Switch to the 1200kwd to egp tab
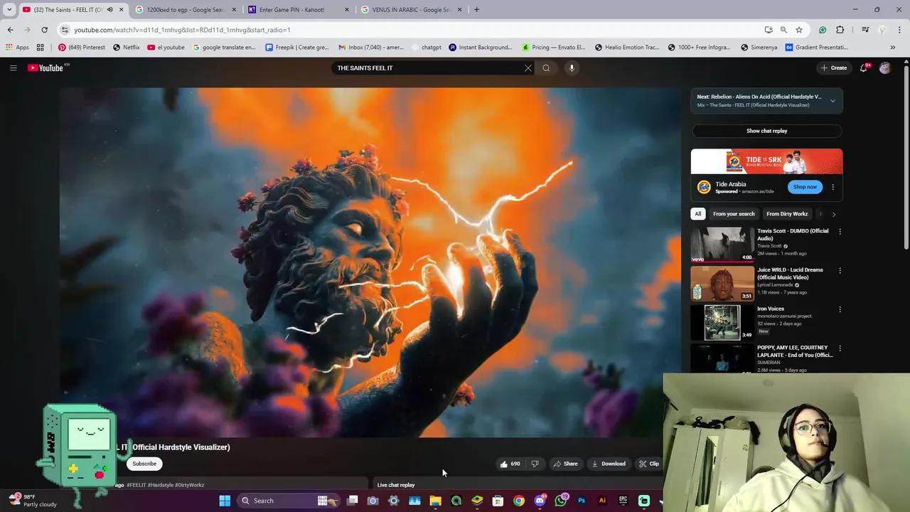The image size is (910, 512). (x=184, y=9)
